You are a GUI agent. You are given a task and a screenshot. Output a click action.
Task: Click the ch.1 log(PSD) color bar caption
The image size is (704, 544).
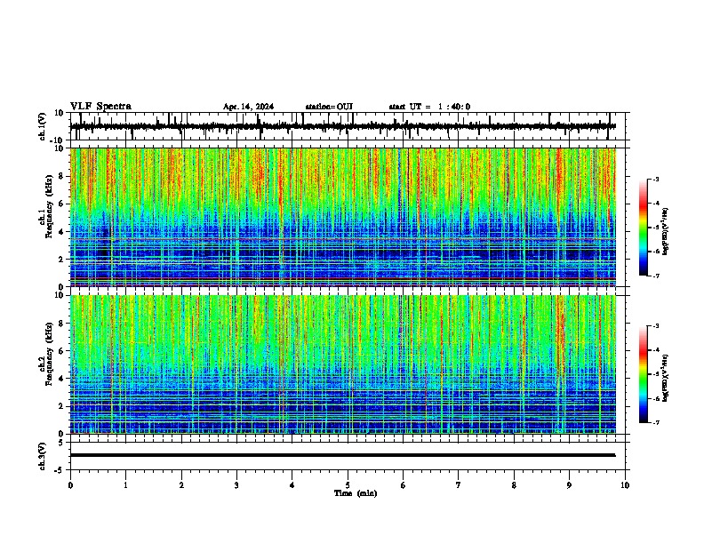pos(666,231)
